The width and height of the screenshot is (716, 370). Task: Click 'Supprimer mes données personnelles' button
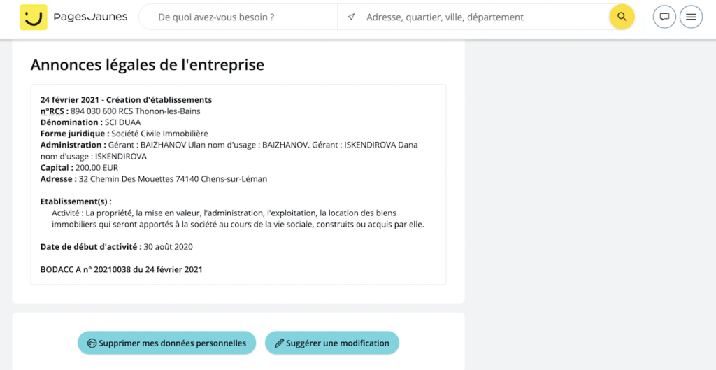[x=166, y=343]
